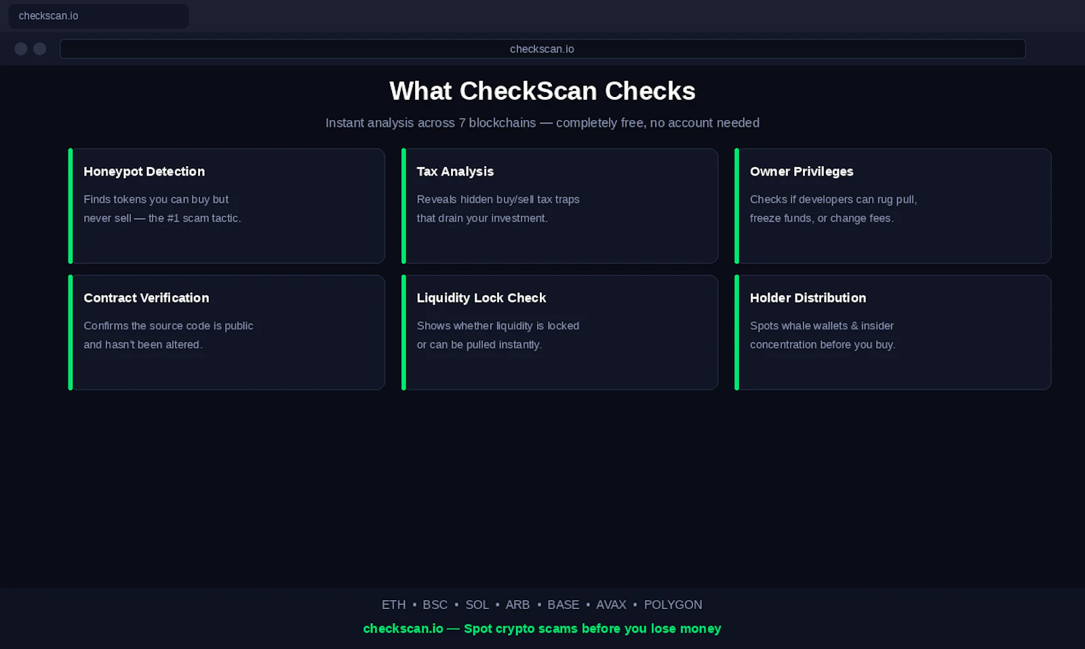Viewport: 1085px width, 649px height.
Task: Click 'never sell — the #1 scam tactic.' line
Action: pos(162,218)
